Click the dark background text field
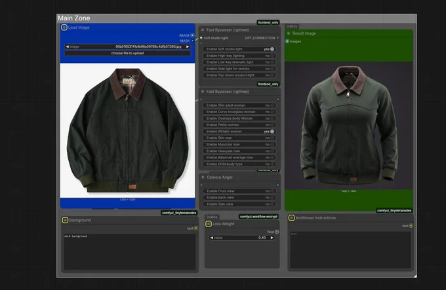 click(x=130, y=251)
